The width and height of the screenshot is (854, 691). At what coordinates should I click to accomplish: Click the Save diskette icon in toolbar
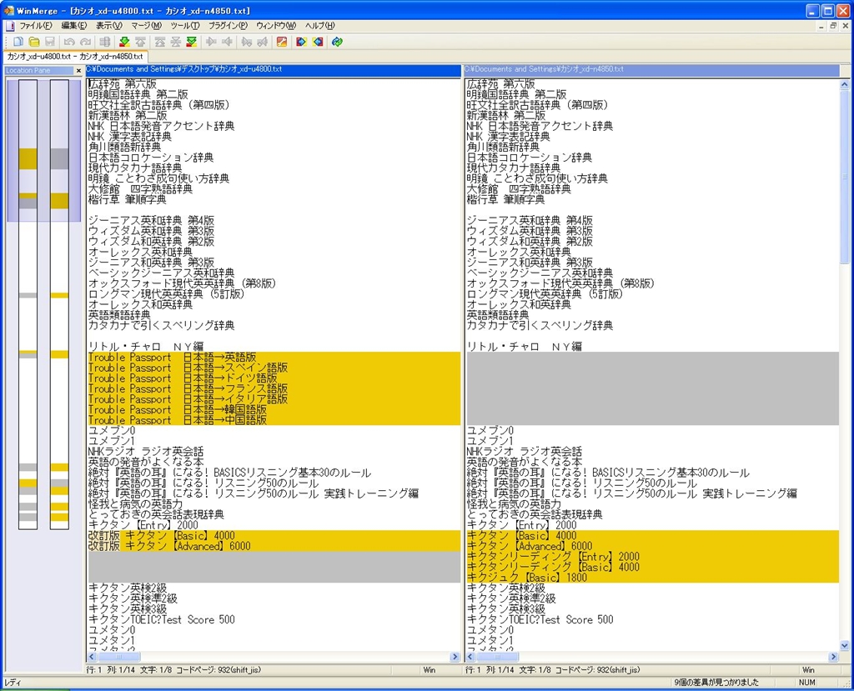pos(50,42)
